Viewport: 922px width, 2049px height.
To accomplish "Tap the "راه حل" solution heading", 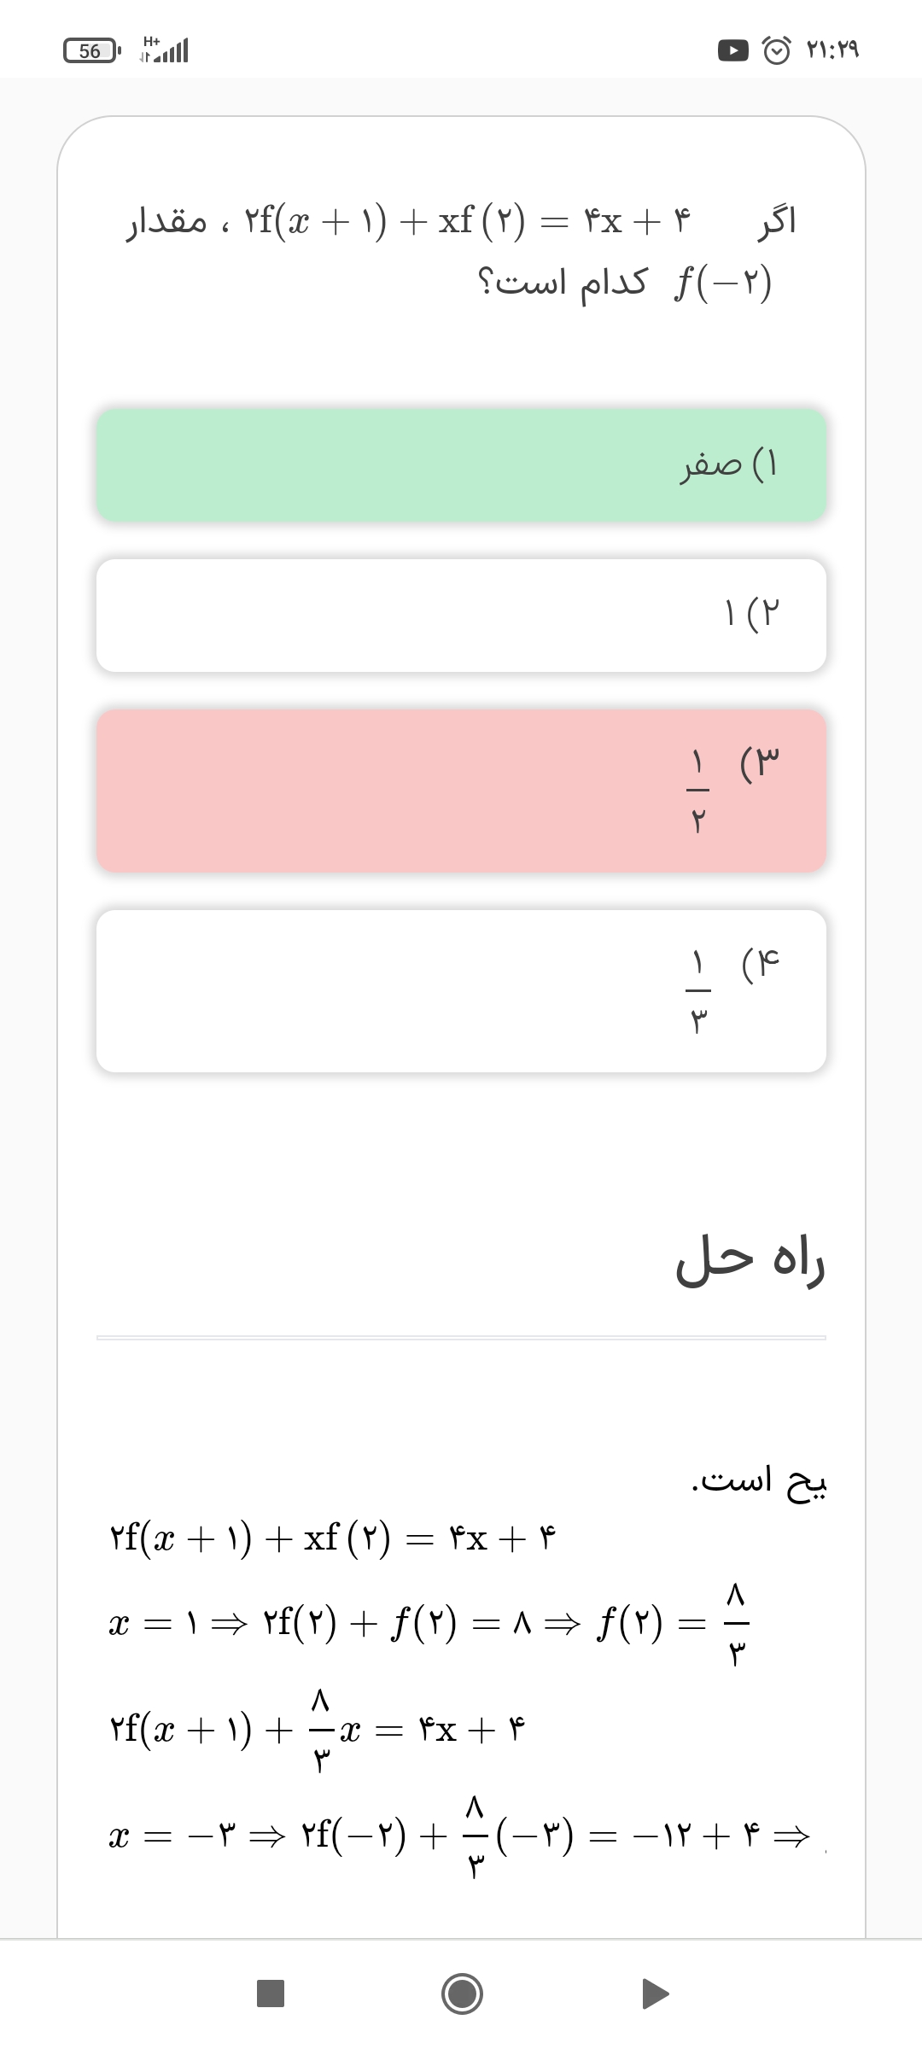I will click(750, 1262).
